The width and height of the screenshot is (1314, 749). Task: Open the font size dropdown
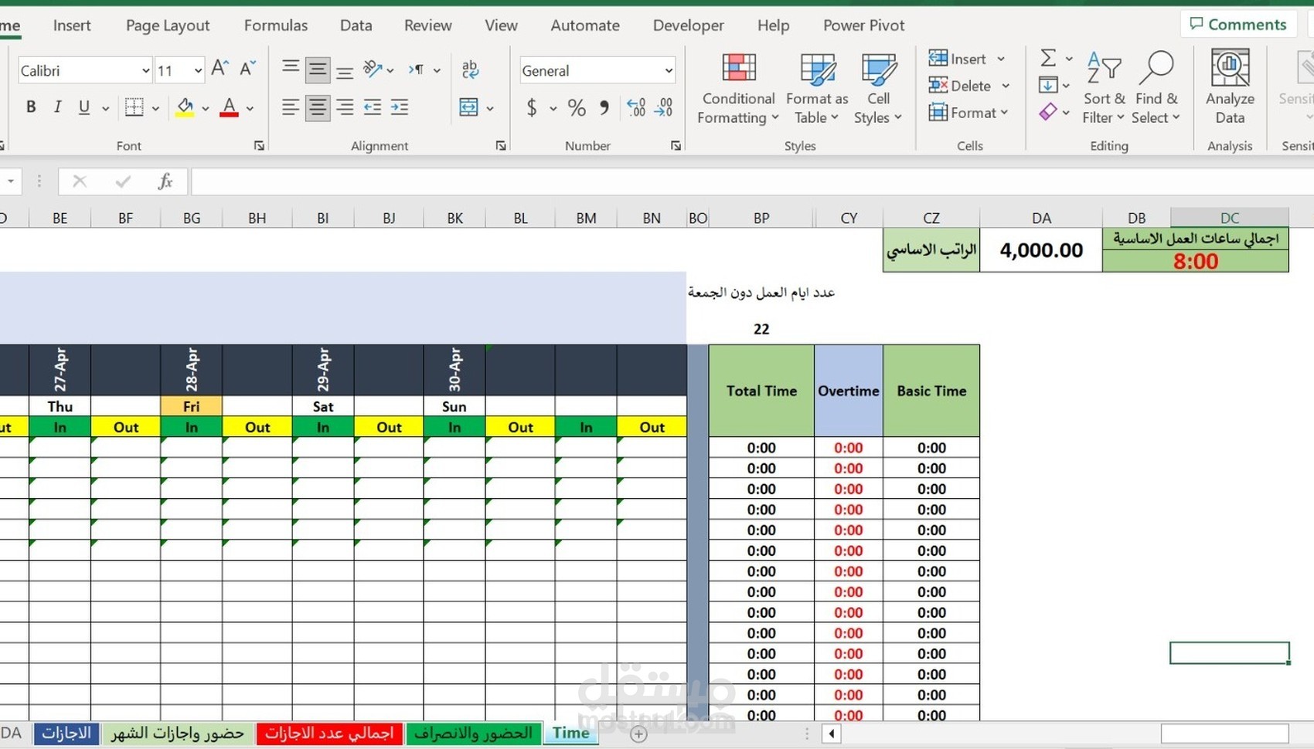pos(196,70)
